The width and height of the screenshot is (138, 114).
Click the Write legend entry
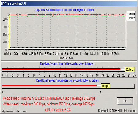(132, 18)
